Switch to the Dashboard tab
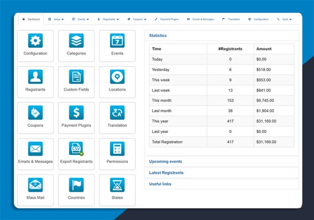 (x=31, y=19)
